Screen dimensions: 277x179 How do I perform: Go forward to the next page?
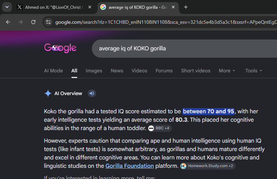tap(21, 22)
